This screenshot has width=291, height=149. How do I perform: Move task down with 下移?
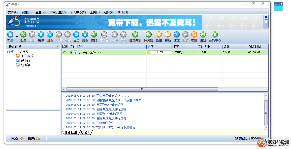pyautogui.click(x=123, y=35)
